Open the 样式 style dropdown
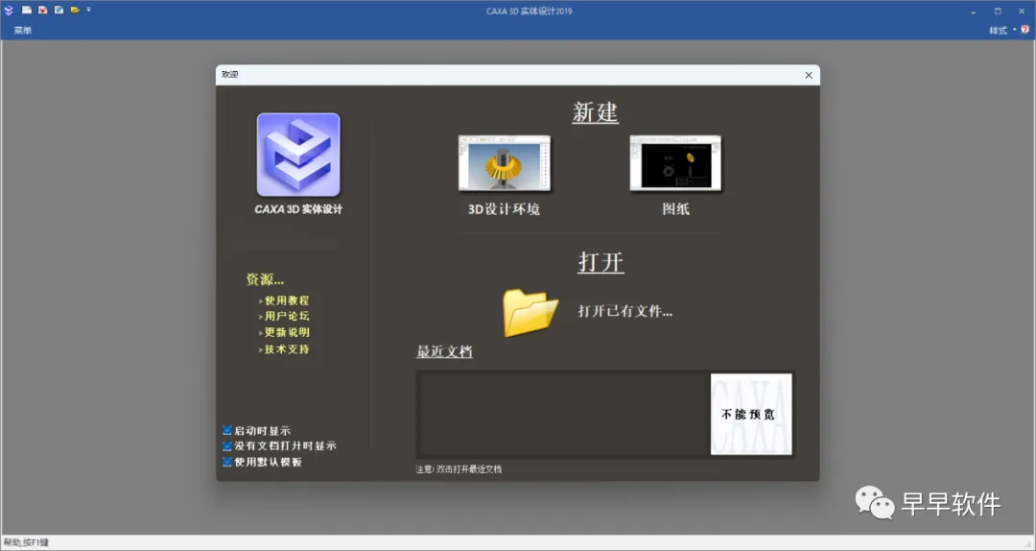The height and width of the screenshot is (551, 1036). [x=1002, y=31]
